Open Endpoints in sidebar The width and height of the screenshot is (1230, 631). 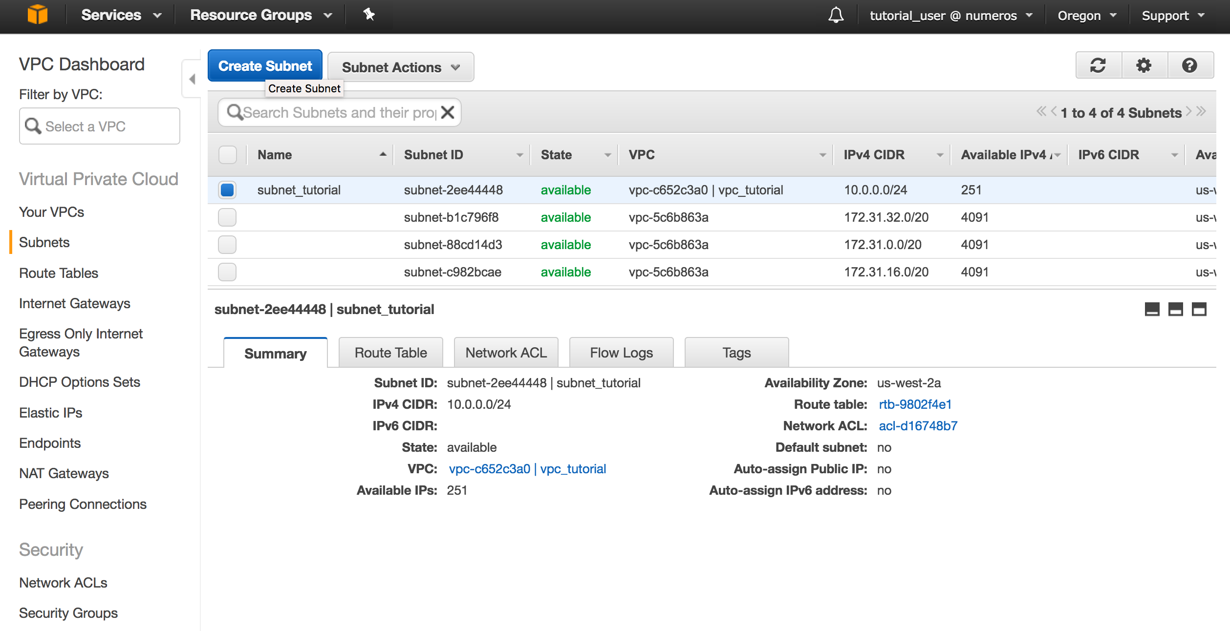click(50, 443)
